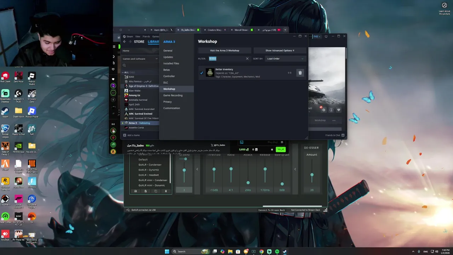Screen dimensions: 453x255
Task: Delete the GoXLR profile with trash icon
Action: [x=166, y=191]
